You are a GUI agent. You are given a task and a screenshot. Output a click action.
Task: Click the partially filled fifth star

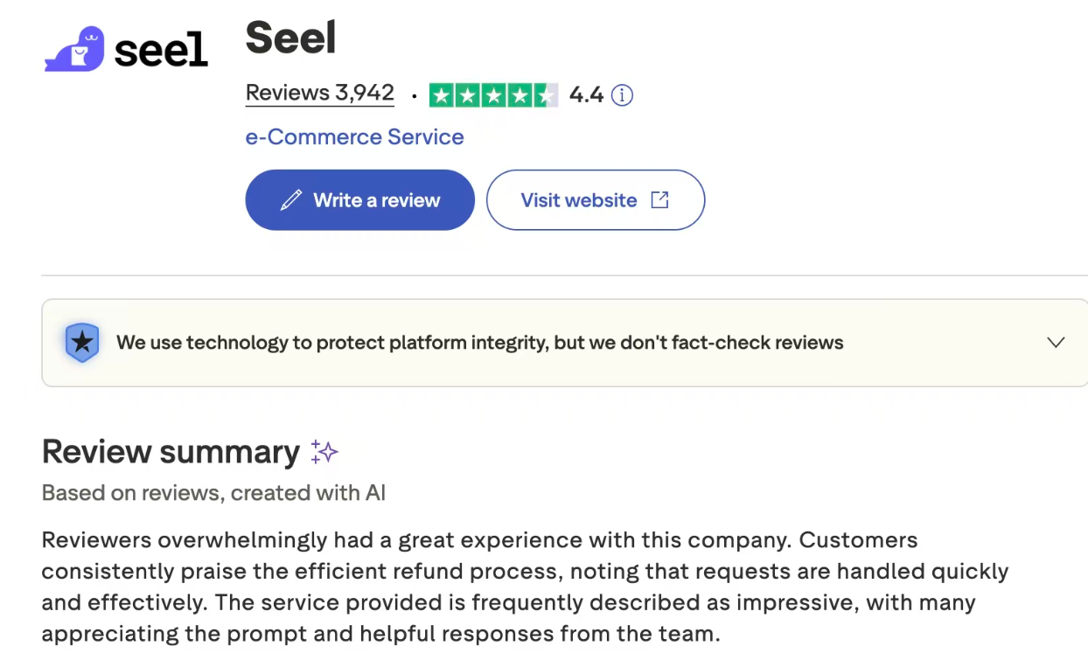click(x=545, y=94)
